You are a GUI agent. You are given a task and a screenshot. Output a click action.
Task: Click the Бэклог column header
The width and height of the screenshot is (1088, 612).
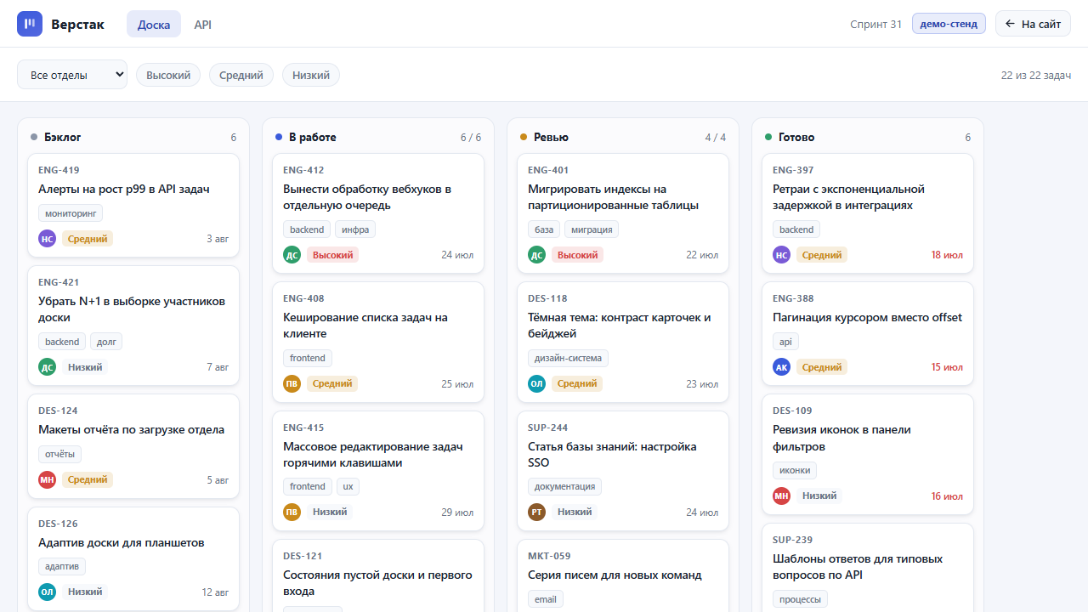click(133, 137)
